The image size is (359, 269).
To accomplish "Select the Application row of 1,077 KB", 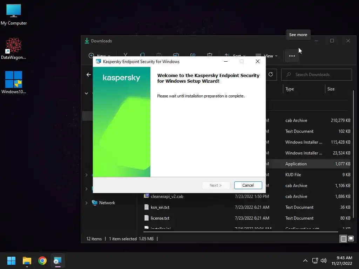I will [x=308, y=164].
